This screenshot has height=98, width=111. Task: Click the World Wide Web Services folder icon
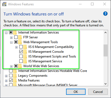tap(20, 66)
